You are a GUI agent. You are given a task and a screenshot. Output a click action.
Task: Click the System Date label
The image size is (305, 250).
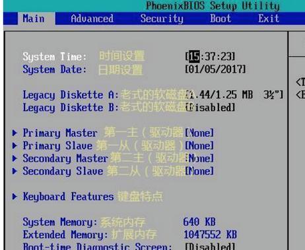(55, 69)
